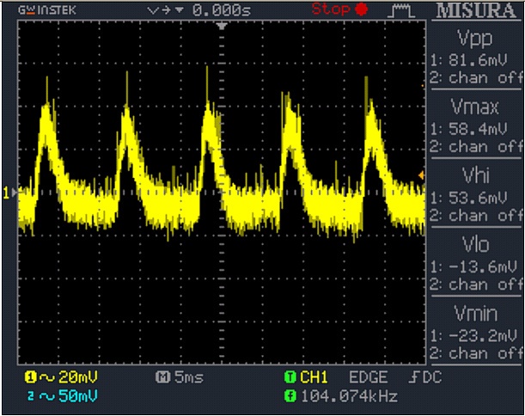Click the 104.074kHz frequency readout

(349, 396)
